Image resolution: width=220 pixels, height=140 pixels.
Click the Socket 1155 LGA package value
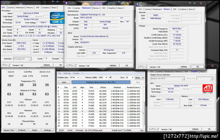click(x=31, y=19)
